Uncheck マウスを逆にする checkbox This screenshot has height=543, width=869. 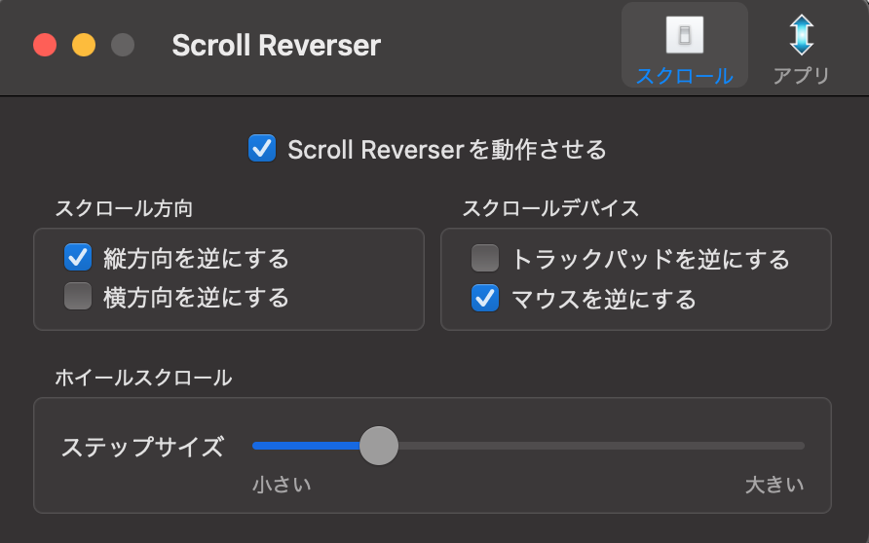click(x=485, y=299)
